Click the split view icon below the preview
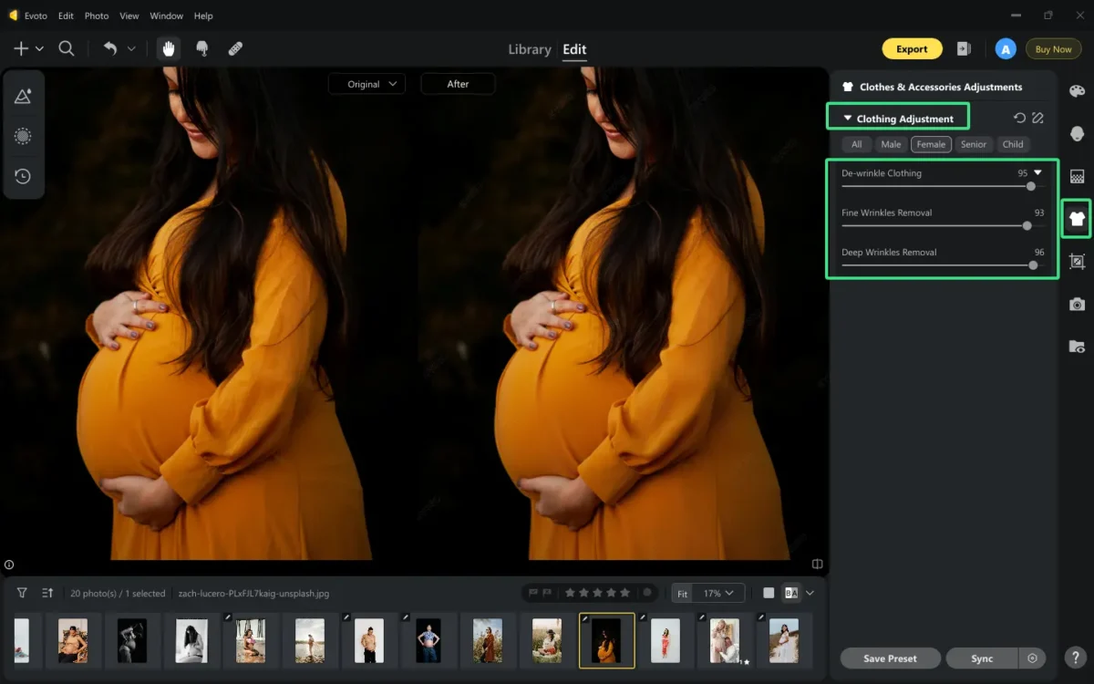 818,565
